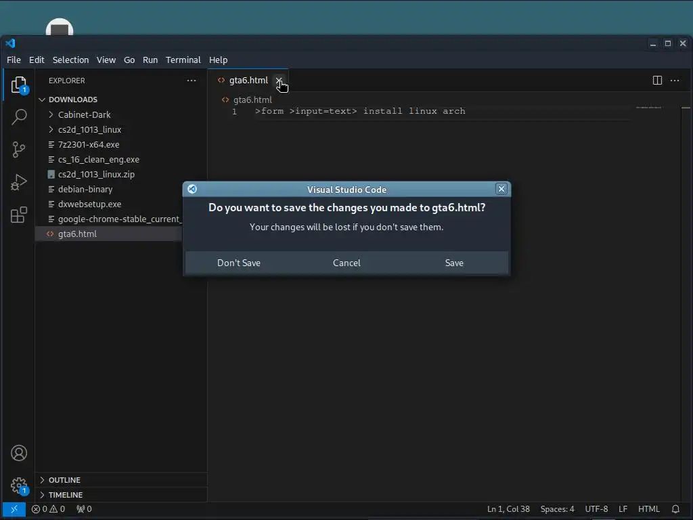Split the editor to the right
The height and width of the screenshot is (520, 693).
pyautogui.click(x=657, y=80)
